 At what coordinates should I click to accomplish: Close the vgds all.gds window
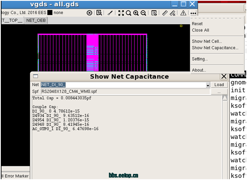pos(192,4)
